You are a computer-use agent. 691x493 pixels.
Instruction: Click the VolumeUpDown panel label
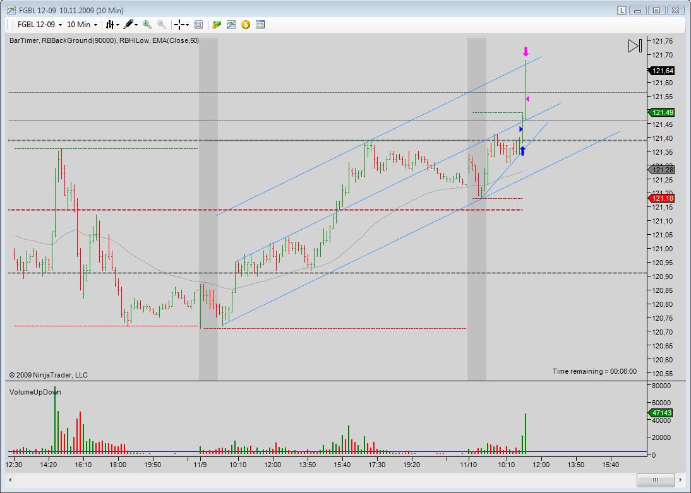click(35, 392)
